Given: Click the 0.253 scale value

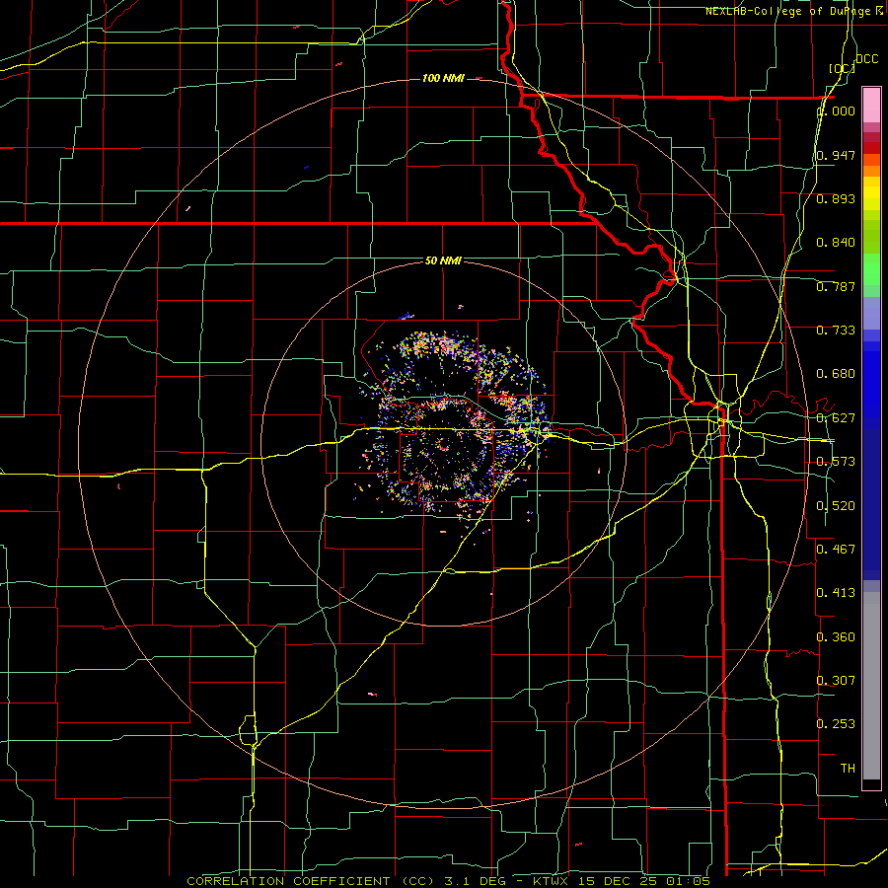Looking at the screenshot, I should pyautogui.click(x=836, y=724).
